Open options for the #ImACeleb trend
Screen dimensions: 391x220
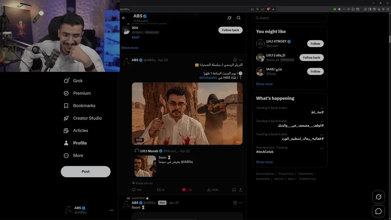pos(322,148)
